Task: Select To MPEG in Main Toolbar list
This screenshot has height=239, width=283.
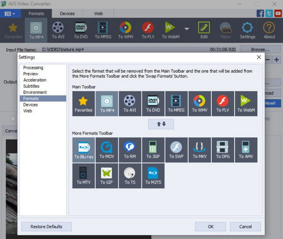Action: (x=176, y=104)
